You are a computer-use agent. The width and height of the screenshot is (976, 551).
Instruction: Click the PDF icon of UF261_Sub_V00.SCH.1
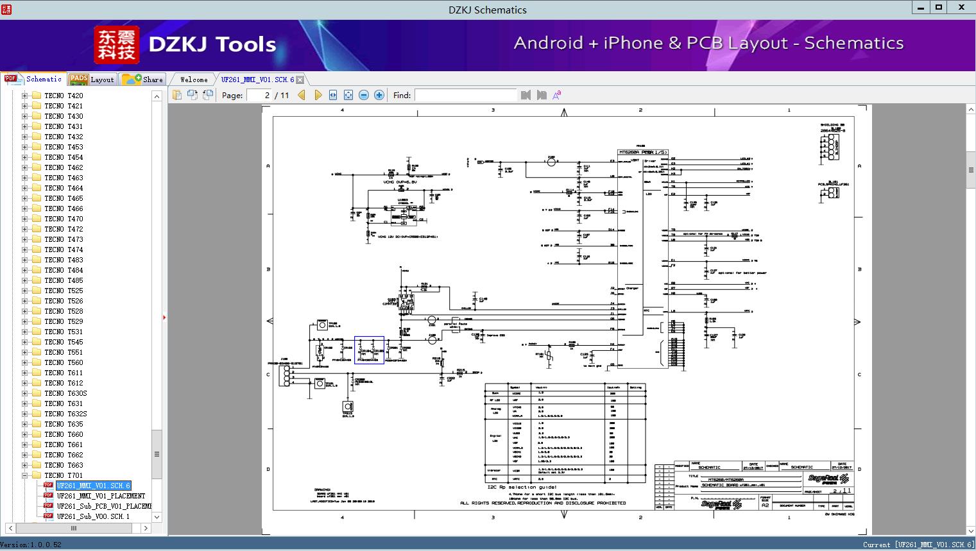pos(48,516)
